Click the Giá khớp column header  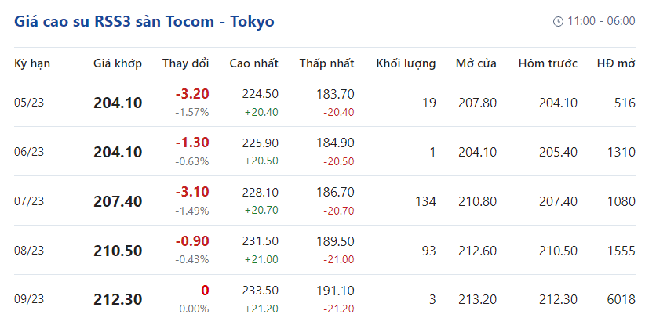118,63
